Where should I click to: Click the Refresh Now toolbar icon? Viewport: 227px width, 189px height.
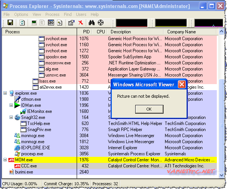click(22, 23)
